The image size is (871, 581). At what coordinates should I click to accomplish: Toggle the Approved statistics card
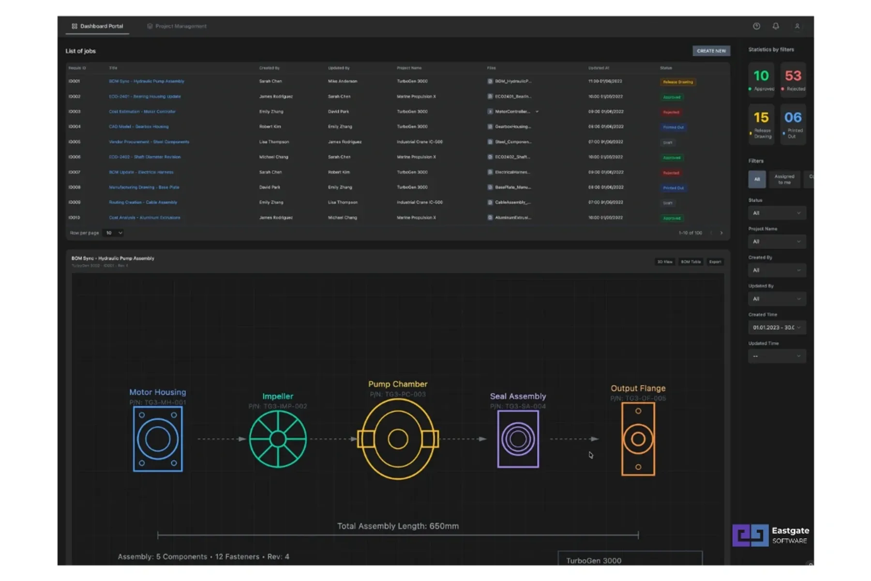pos(761,80)
